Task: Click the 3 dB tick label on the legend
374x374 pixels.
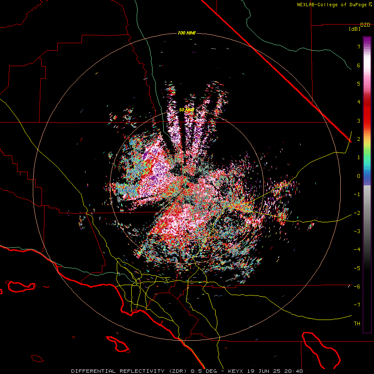Action: point(359,121)
